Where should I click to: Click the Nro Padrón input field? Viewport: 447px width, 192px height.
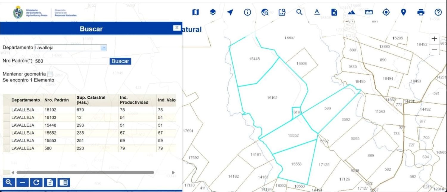(71, 61)
